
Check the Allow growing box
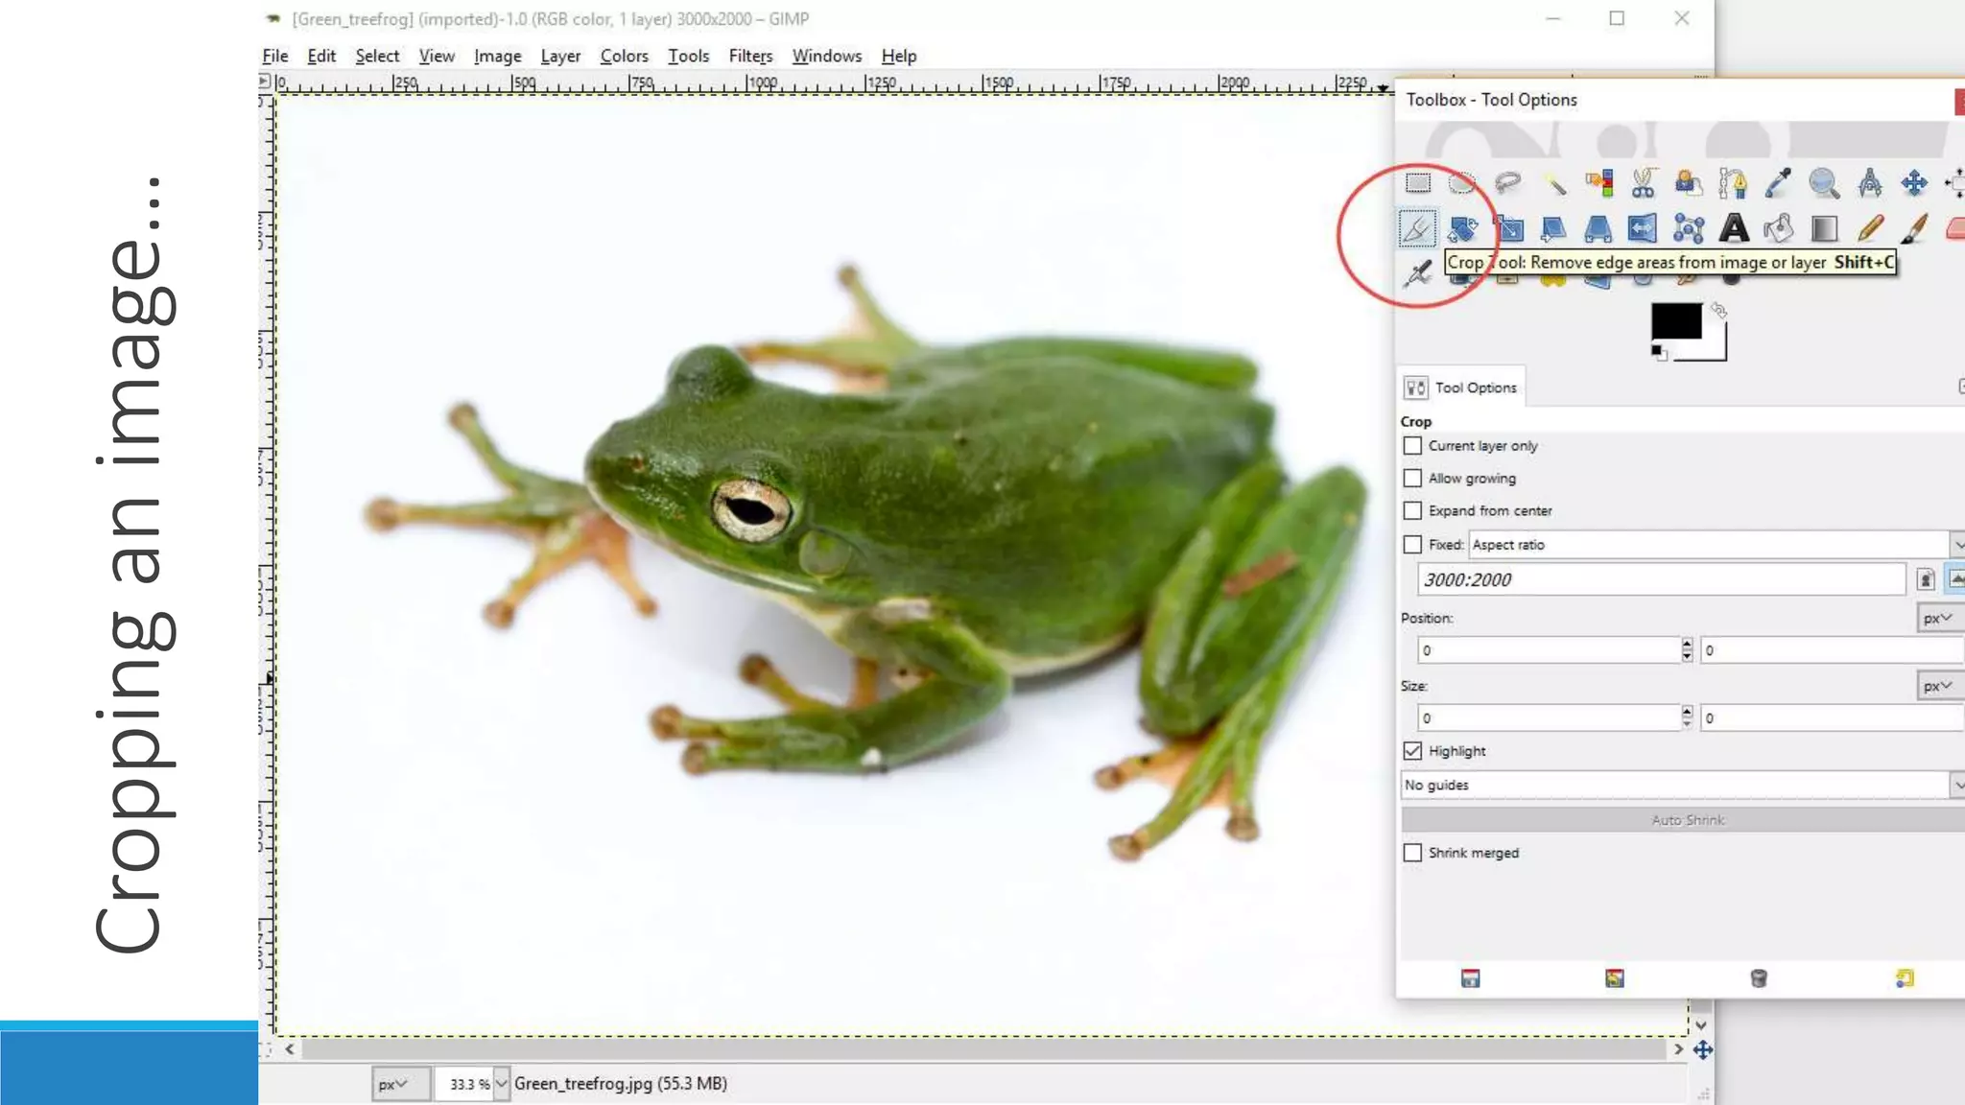[1412, 479]
